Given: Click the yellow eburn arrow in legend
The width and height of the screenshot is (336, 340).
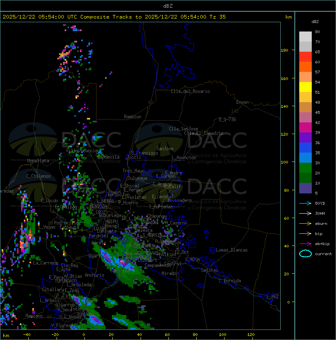Looking at the screenshot, I should [305, 224].
